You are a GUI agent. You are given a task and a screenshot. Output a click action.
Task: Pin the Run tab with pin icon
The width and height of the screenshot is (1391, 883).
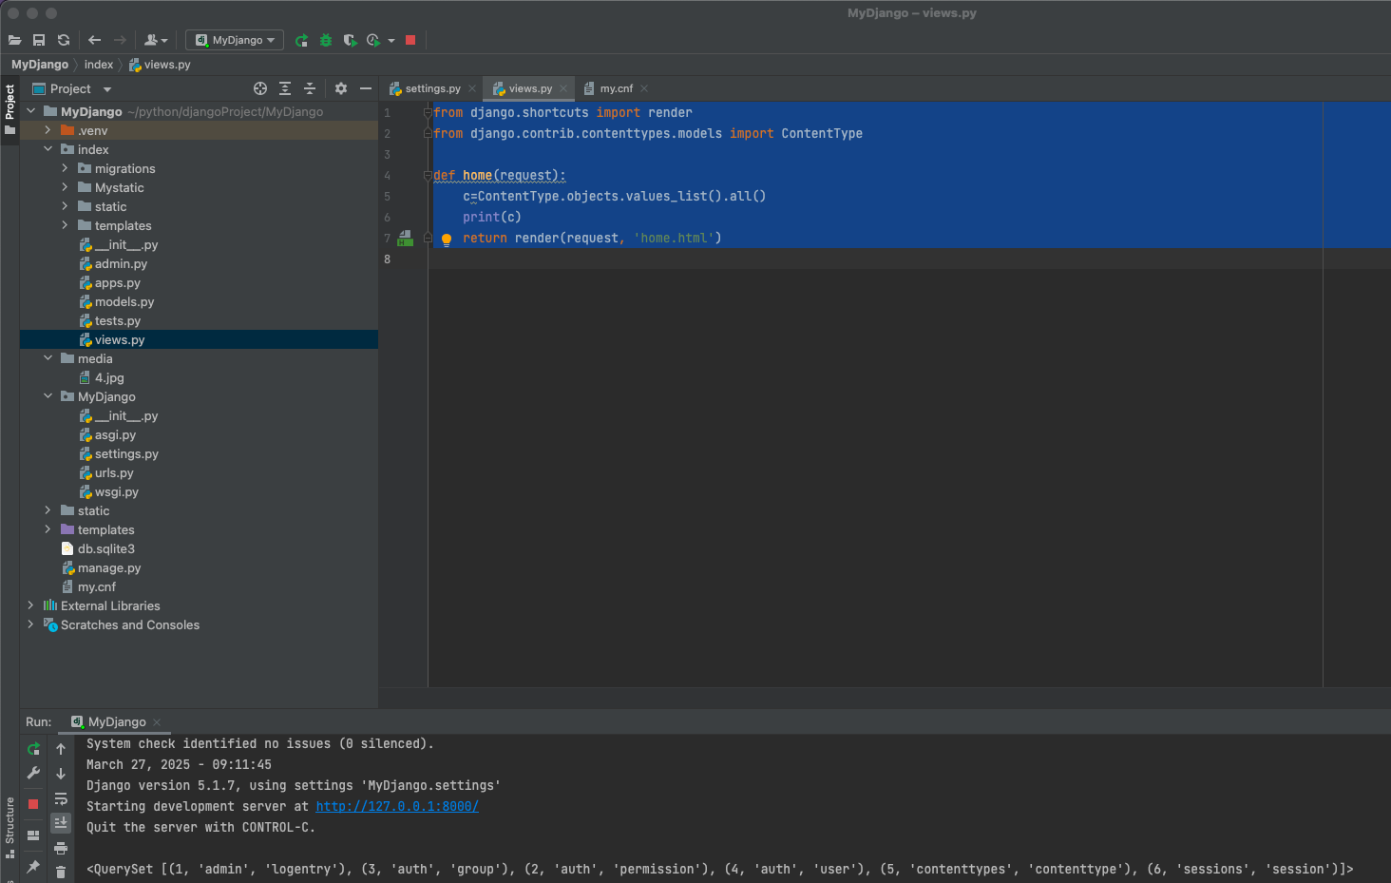pos(33,866)
